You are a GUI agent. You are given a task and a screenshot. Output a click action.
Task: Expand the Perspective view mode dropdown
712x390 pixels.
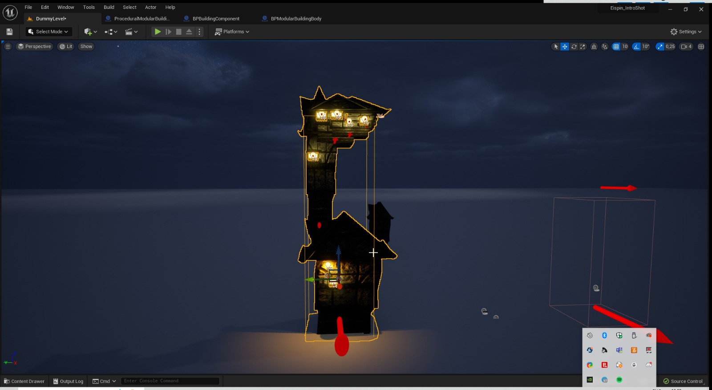coord(34,46)
